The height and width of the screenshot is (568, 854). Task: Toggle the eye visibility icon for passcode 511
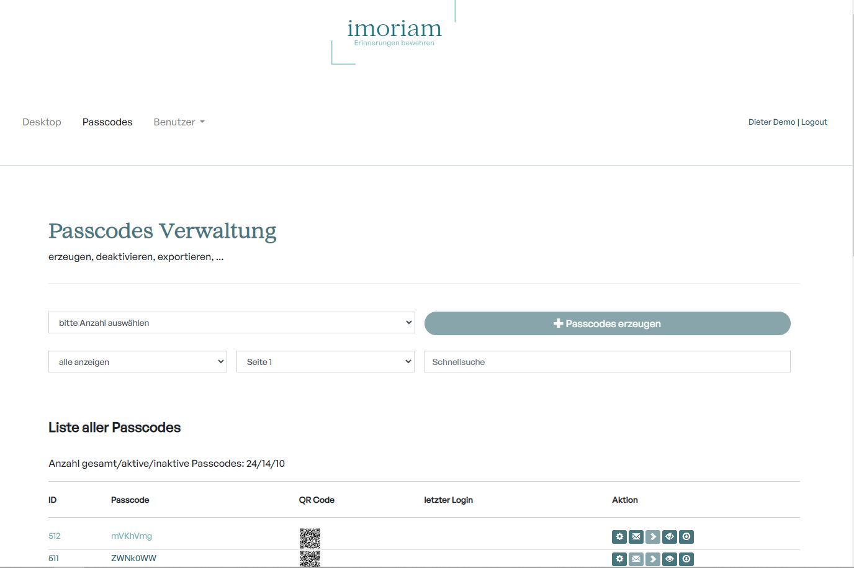click(669, 559)
